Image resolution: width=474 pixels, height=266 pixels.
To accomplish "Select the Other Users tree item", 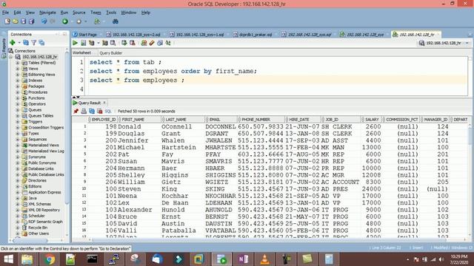I will (39, 233).
